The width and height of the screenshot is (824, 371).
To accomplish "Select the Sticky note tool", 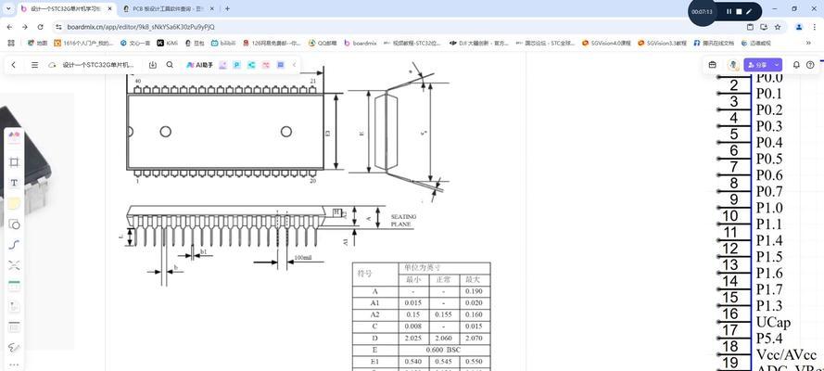I will [x=14, y=204].
